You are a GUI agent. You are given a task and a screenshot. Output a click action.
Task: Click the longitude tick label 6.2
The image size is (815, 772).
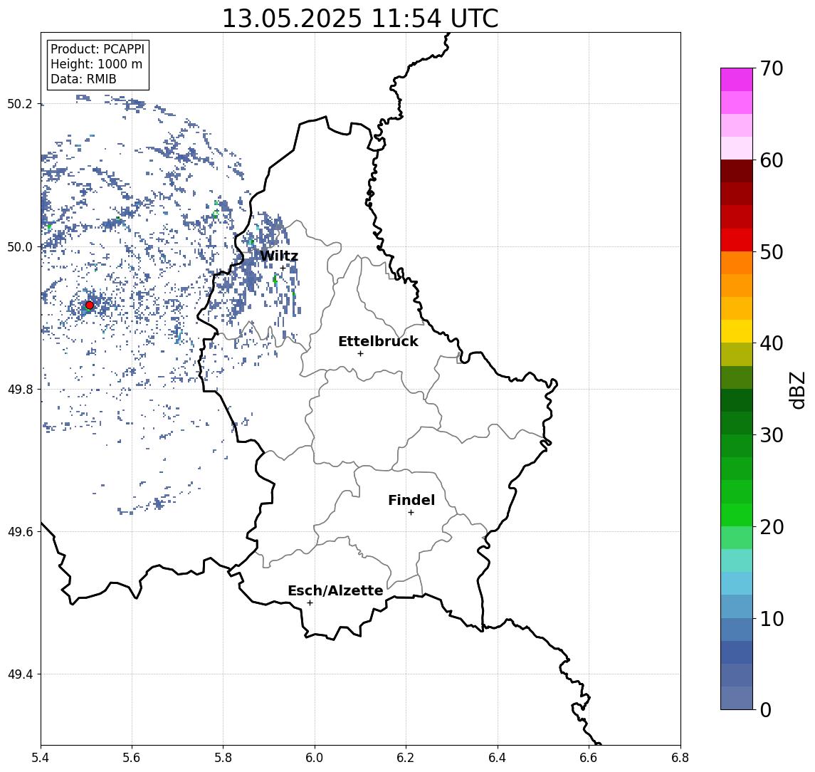406,758
